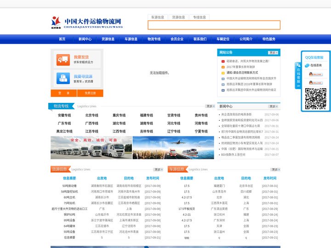Click the person icon on 在线客服 side tab
331x248 pixels.
tap(298, 65)
